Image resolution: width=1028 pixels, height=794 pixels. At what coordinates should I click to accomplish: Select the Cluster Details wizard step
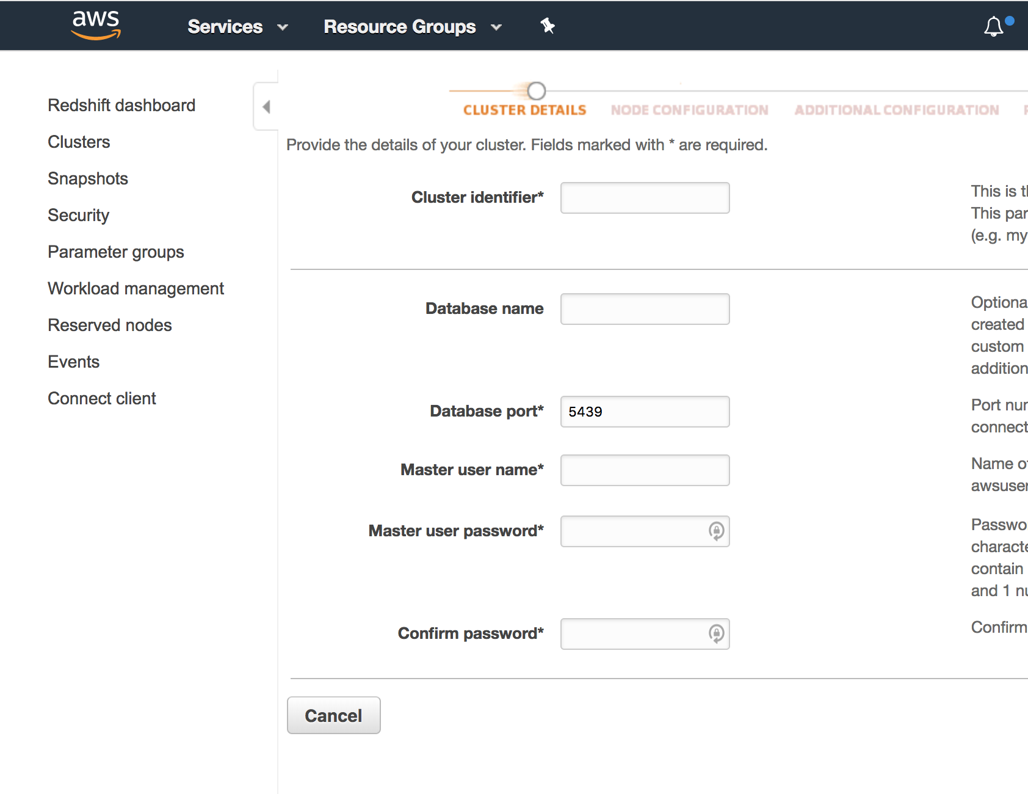click(524, 110)
